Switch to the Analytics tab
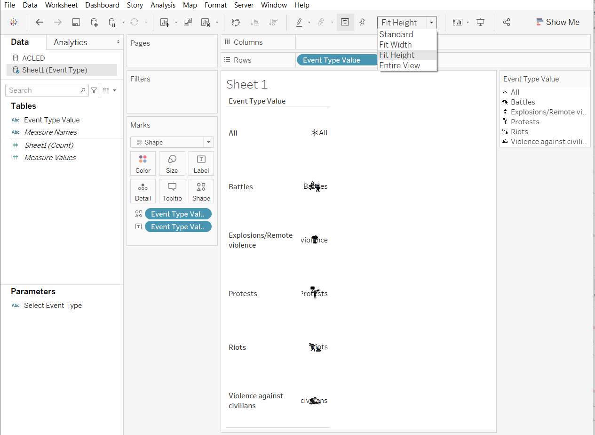The image size is (595, 435). [71, 42]
